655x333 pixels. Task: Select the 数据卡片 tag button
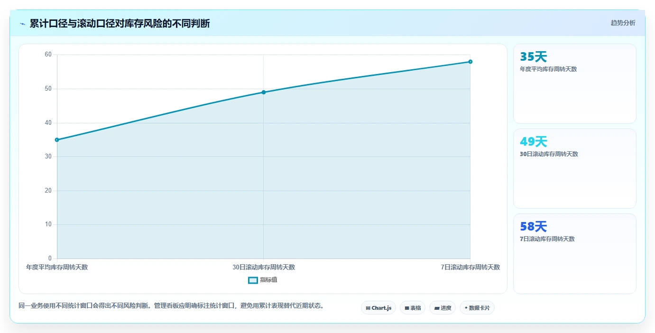[477, 308]
